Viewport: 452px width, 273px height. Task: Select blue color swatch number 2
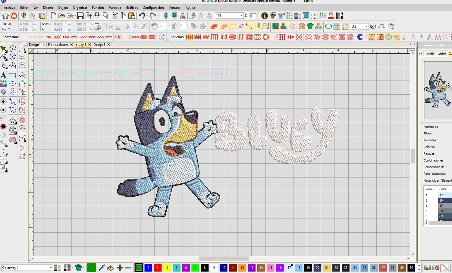(148, 268)
